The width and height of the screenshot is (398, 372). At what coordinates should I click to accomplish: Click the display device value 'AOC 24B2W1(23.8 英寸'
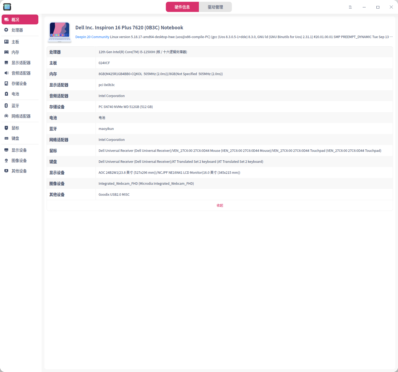pyautogui.click(x=116, y=173)
